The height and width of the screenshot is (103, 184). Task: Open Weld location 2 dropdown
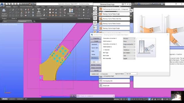[129, 47]
